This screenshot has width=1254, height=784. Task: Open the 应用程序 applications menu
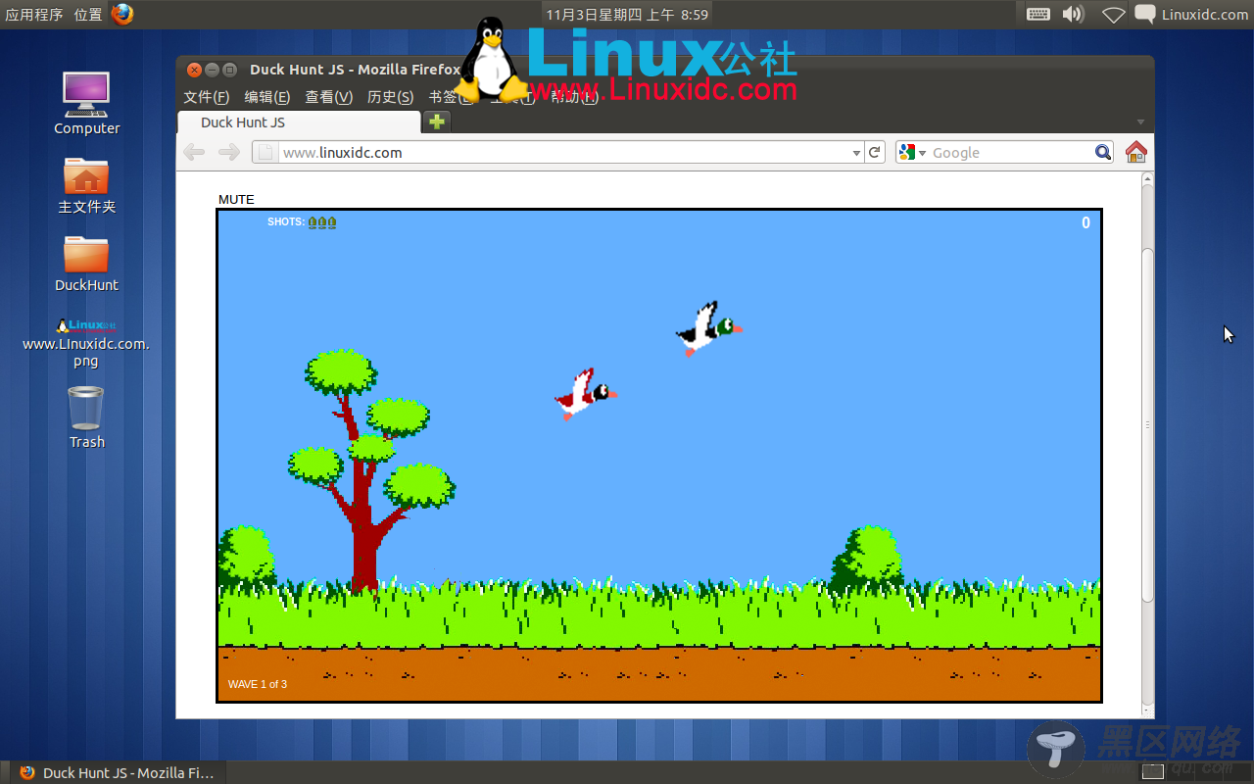[x=34, y=14]
